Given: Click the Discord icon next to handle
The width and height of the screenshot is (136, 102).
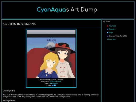Looking at the screenshot, I should [x=108, y=36].
